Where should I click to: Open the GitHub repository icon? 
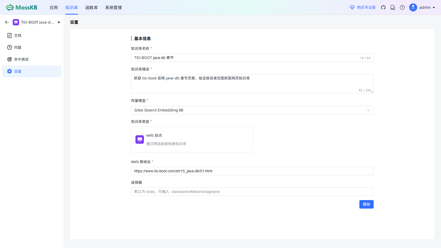click(383, 7)
